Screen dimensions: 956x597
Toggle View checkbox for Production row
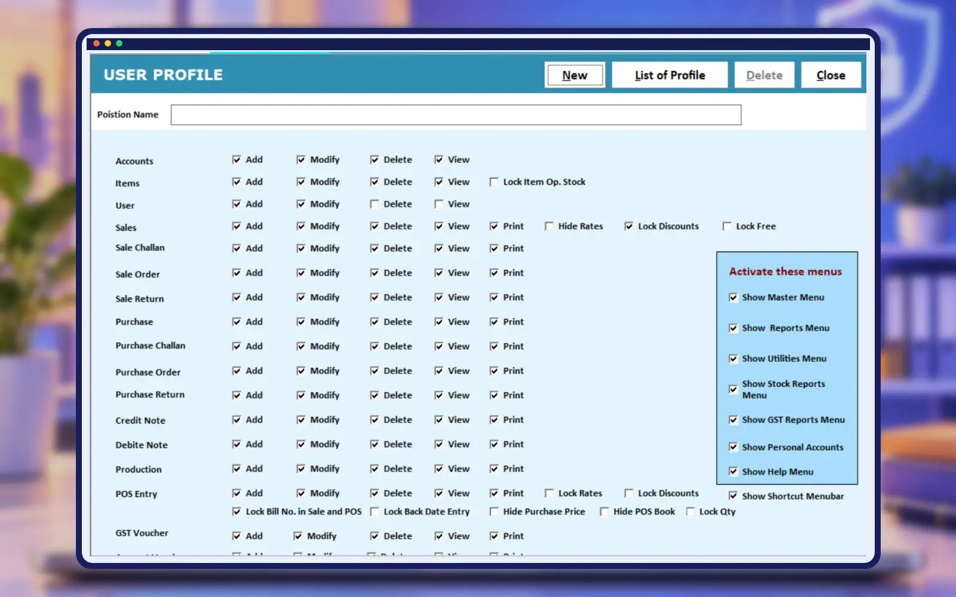[x=439, y=469]
